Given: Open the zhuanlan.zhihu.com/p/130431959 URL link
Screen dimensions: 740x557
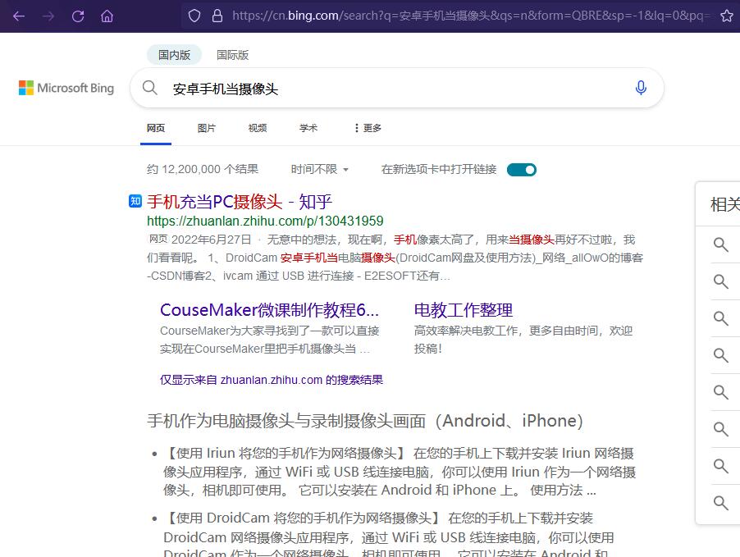Looking at the screenshot, I should coord(265,221).
